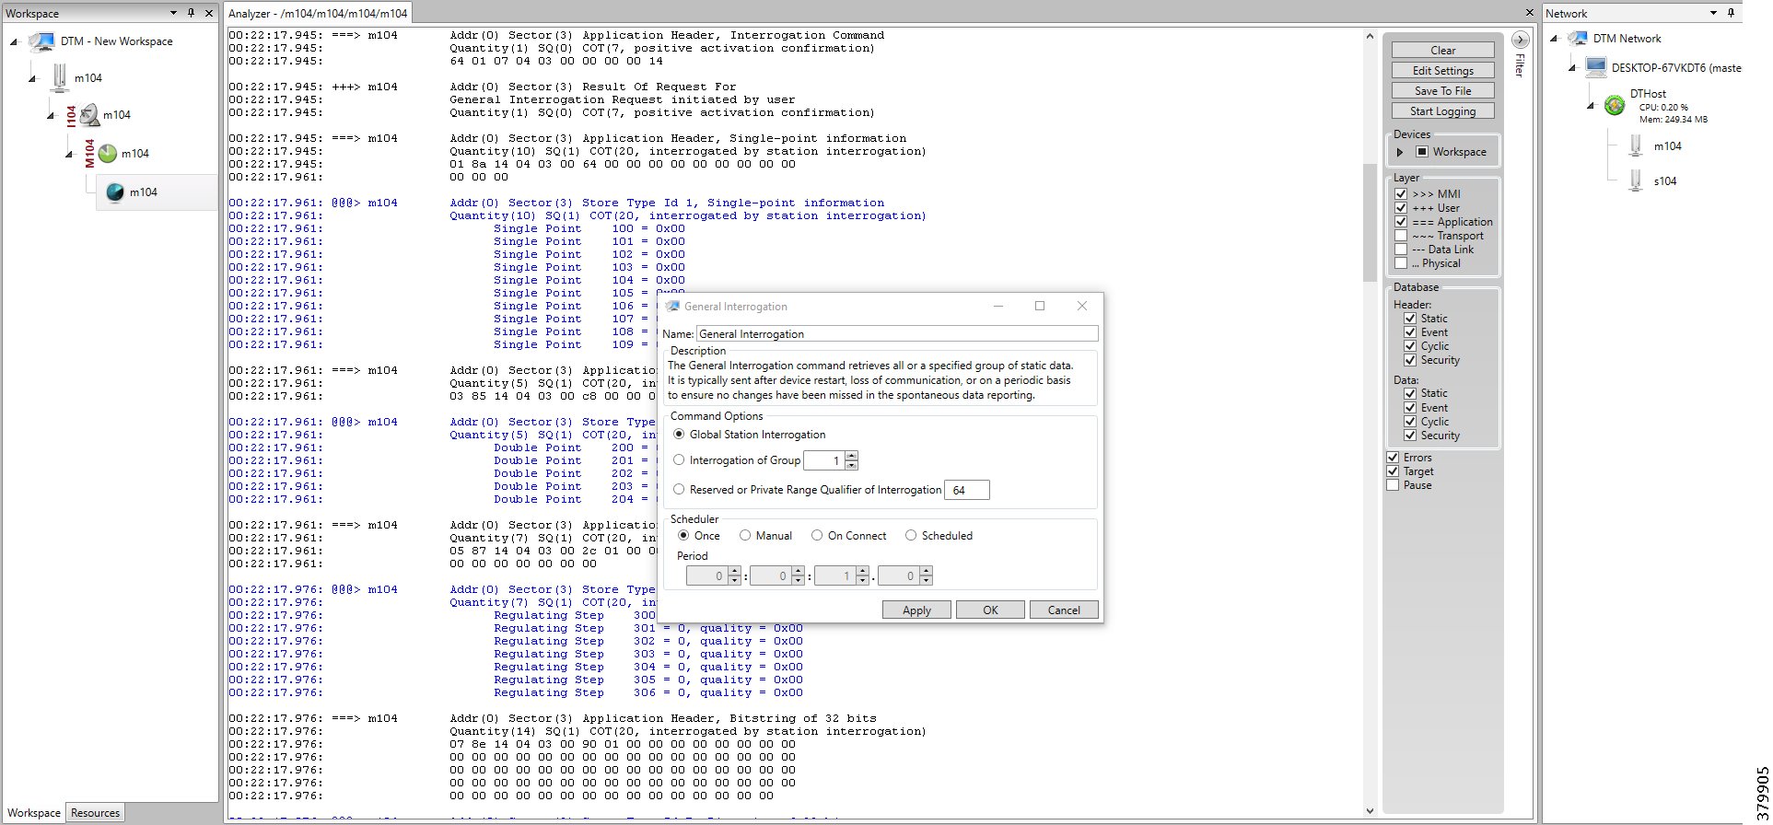Open the Network panel dropdown arrow
This screenshot has height=825, width=1773.
1713,13
